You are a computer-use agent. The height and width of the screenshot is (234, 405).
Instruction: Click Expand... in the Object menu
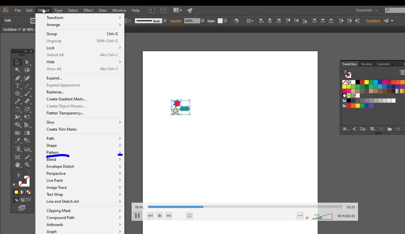tap(54, 78)
